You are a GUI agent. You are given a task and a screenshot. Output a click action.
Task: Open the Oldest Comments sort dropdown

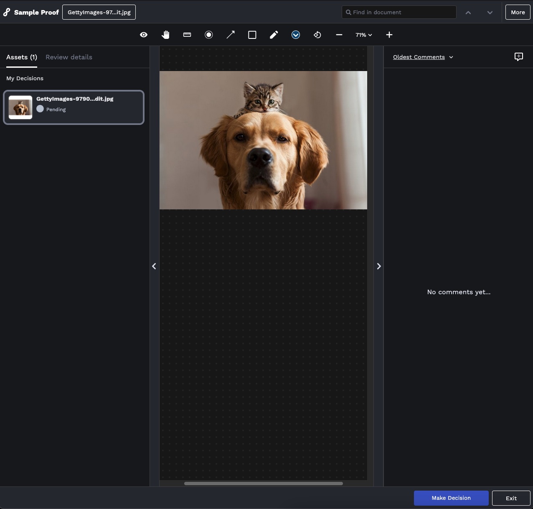coord(423,57)
